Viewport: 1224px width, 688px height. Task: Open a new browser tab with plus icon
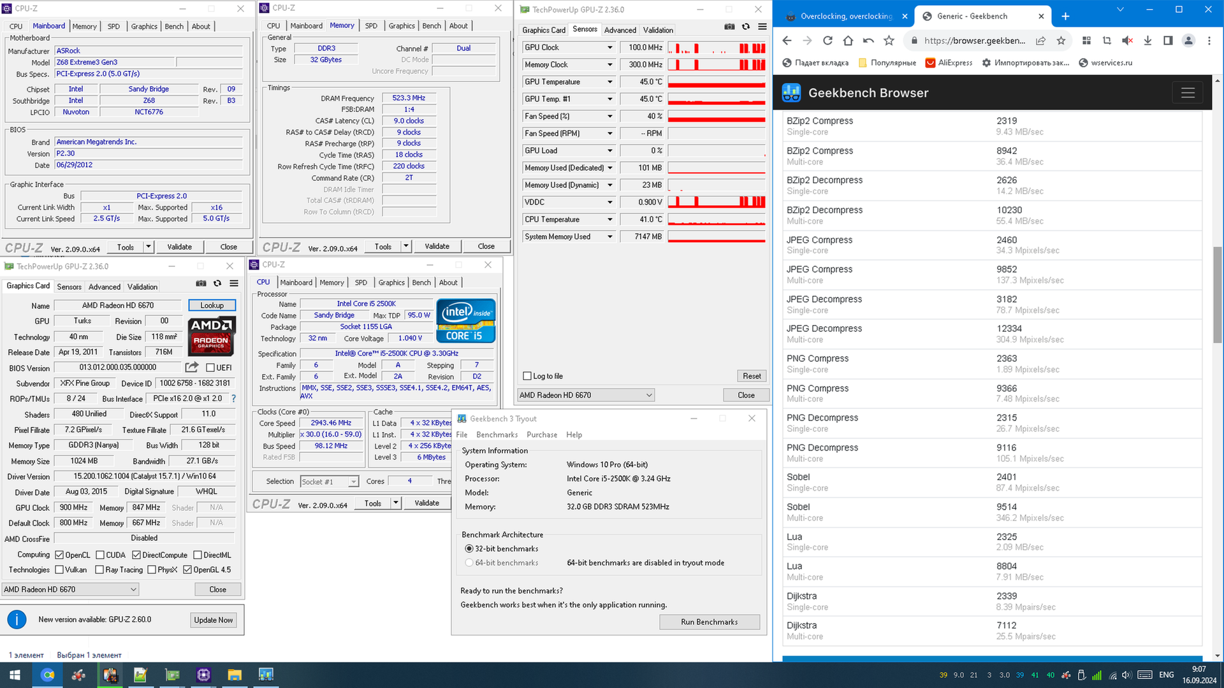click(1065, 17)
